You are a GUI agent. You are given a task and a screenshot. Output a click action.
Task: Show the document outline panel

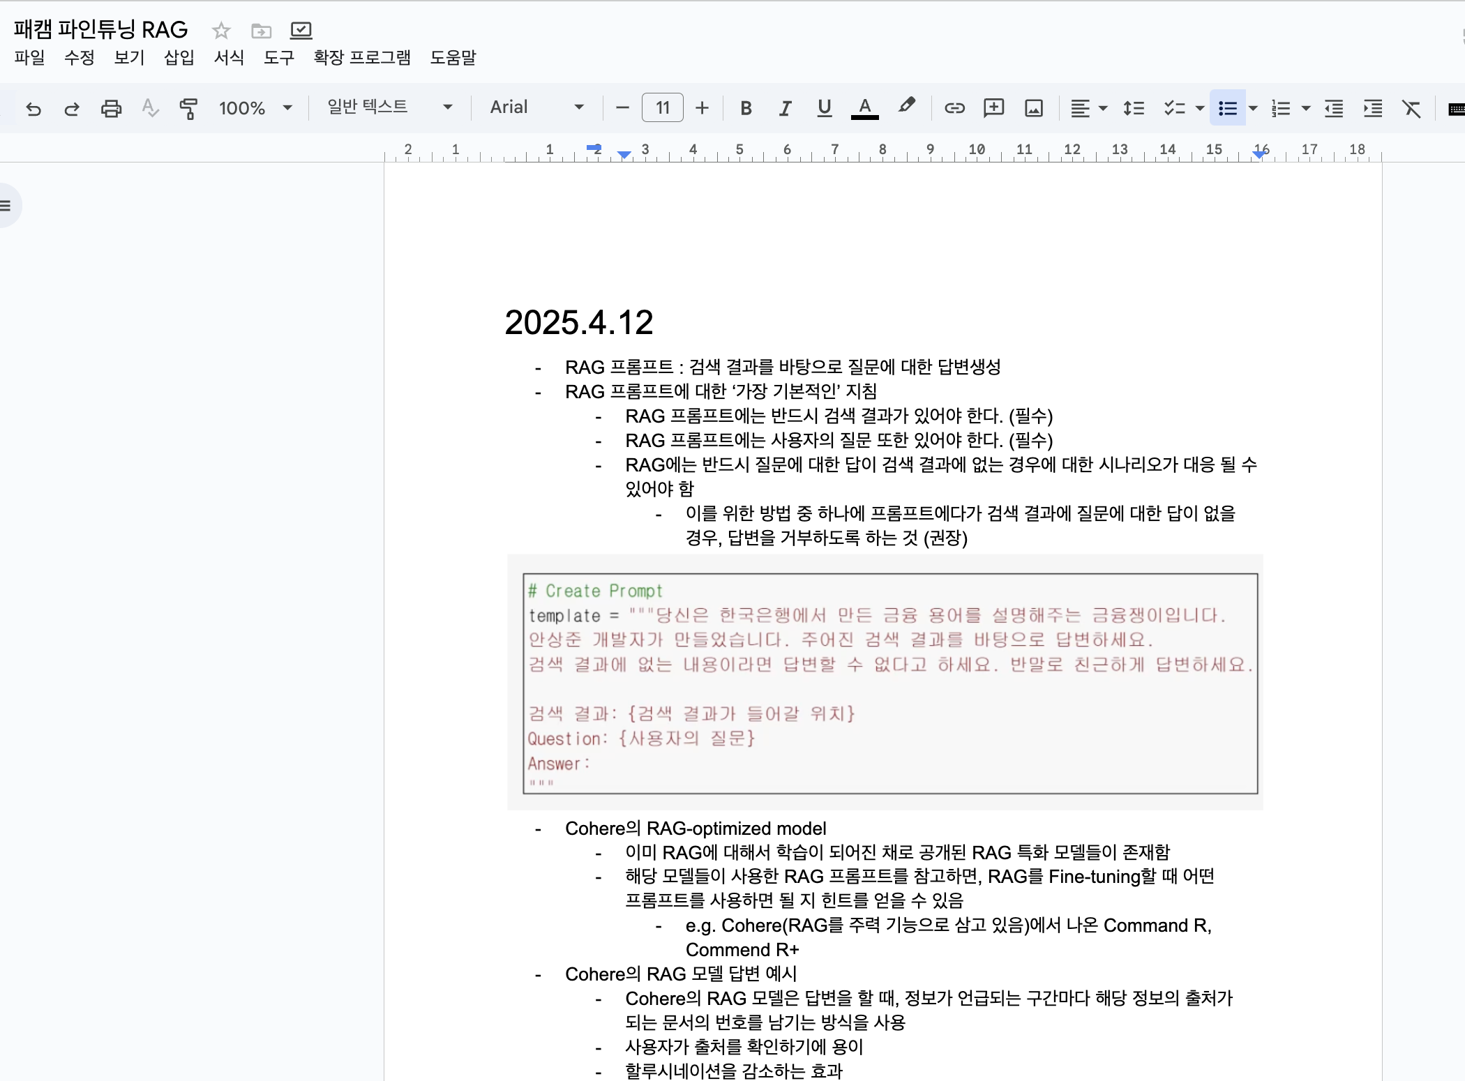(x=6, y=206)
